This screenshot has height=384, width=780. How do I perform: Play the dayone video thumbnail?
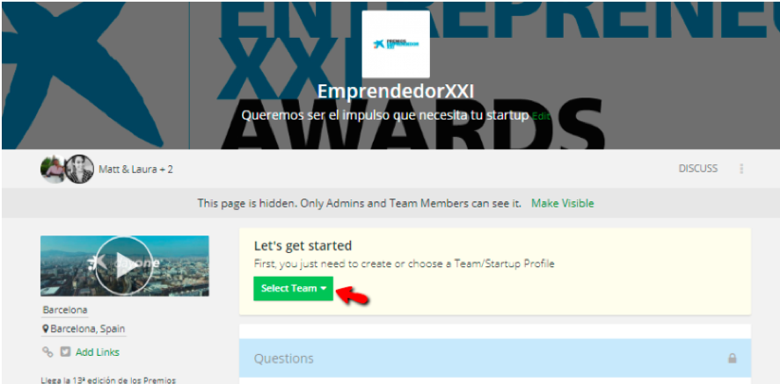pos(124,265)
